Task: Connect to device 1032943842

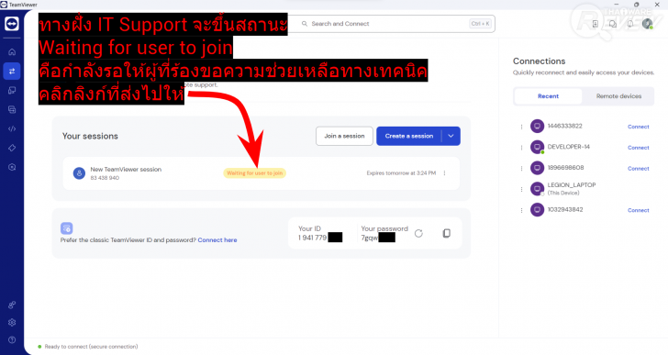Action: pyautogui.click(x=639, y=210)
